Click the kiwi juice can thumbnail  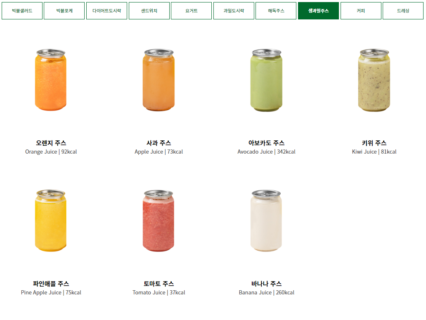point(374,80)
